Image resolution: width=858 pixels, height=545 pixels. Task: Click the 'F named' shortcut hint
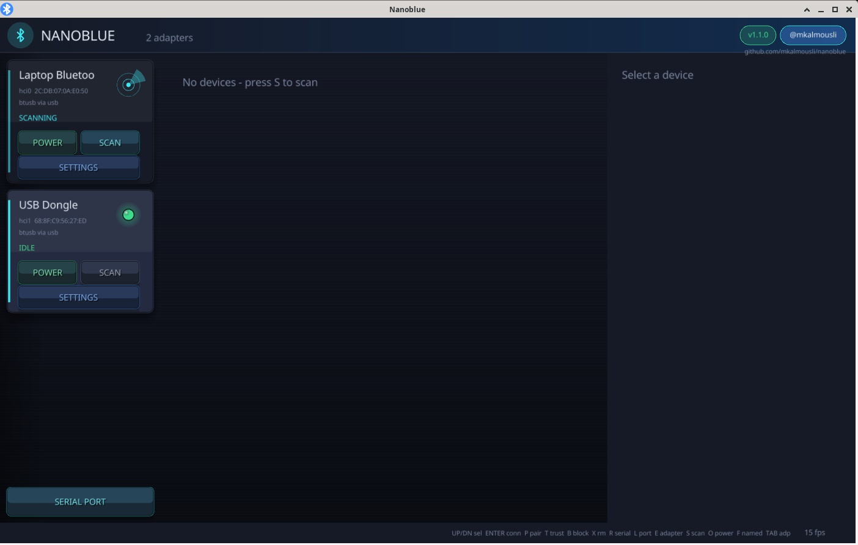[x=750, y=533]
